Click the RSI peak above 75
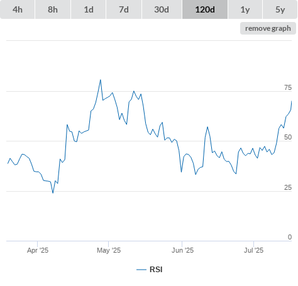The width and height of the screenshot is (298, 286). (x=101, y=80)
